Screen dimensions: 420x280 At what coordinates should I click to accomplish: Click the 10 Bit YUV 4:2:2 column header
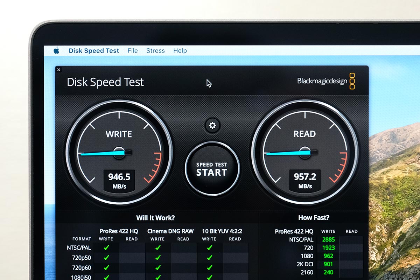tap(222, 231)
